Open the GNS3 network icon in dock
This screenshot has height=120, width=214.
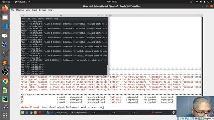coord(5,107)
